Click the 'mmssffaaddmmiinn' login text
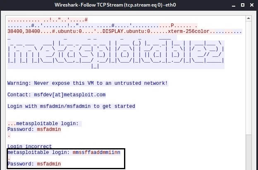The height and width of the screenshot is (170, 258). point(96,152)
